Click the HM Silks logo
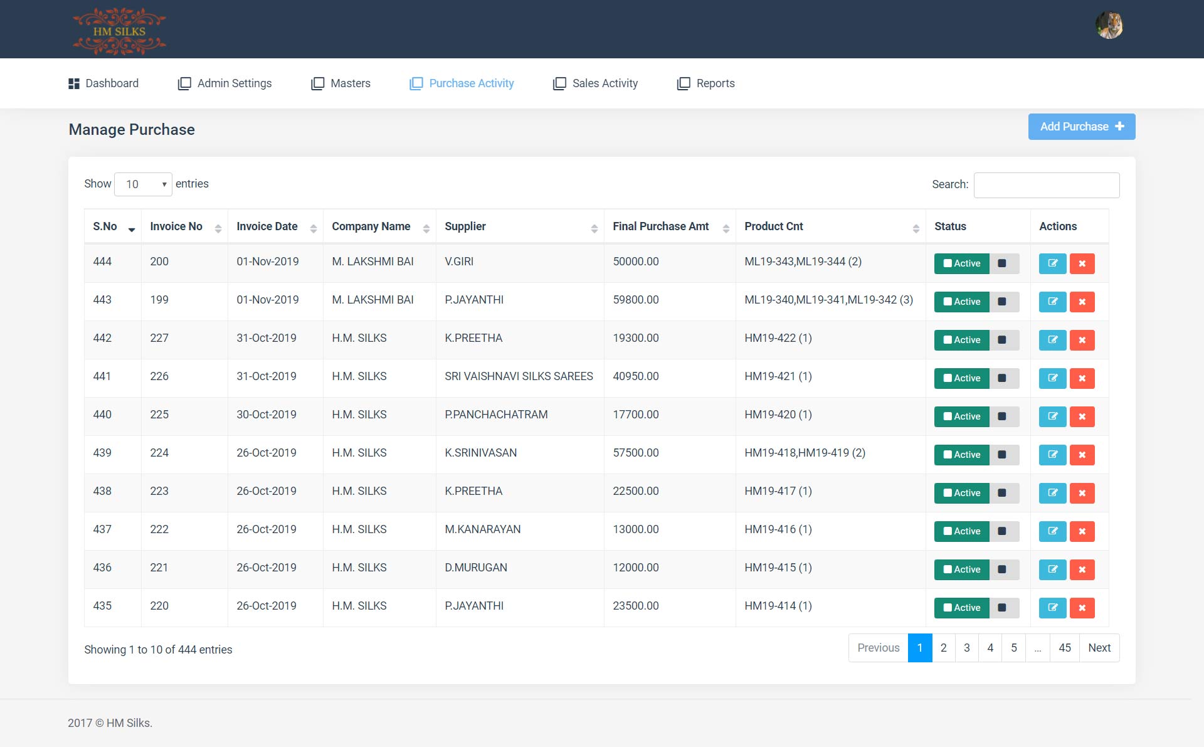This screenshot has width=1204, height=747. coord(119,31)
